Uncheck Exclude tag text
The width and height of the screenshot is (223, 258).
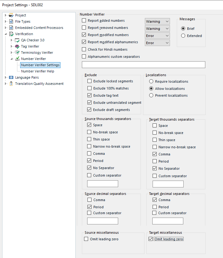(90, 95)
